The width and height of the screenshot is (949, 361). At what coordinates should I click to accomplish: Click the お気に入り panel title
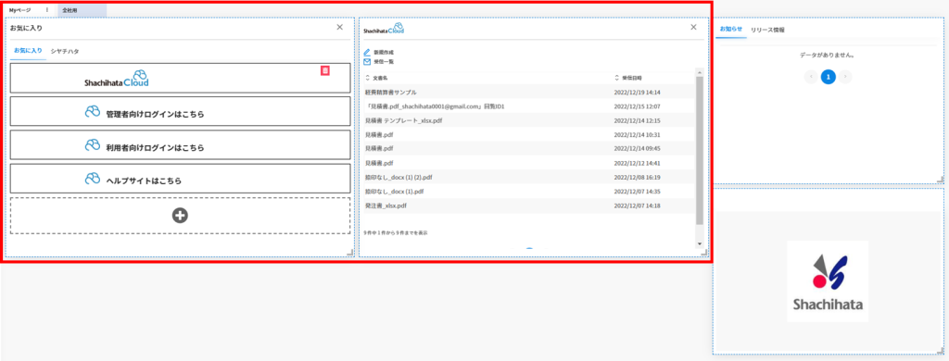click(26, 28)
